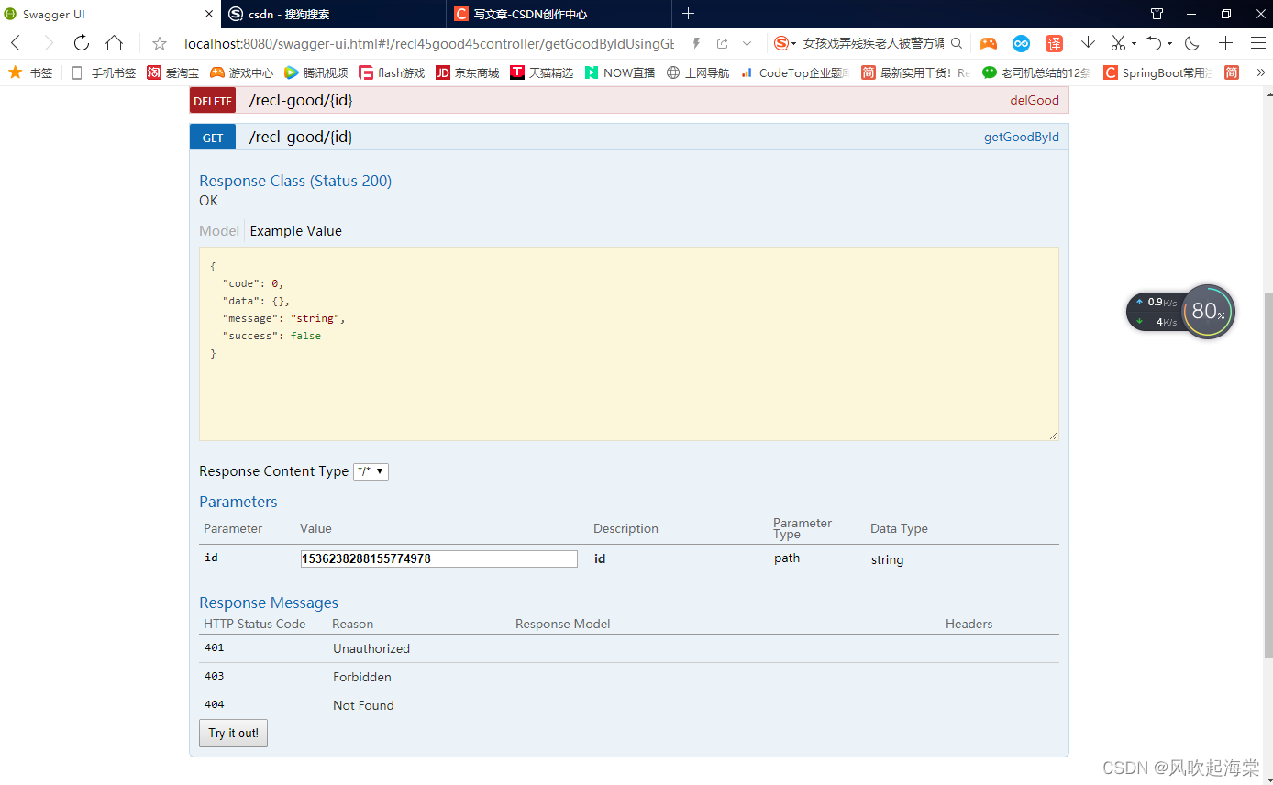Open the orange game controller toolbar icon
The width and height of the screenshot is (1273, 785).
(988, 43)
